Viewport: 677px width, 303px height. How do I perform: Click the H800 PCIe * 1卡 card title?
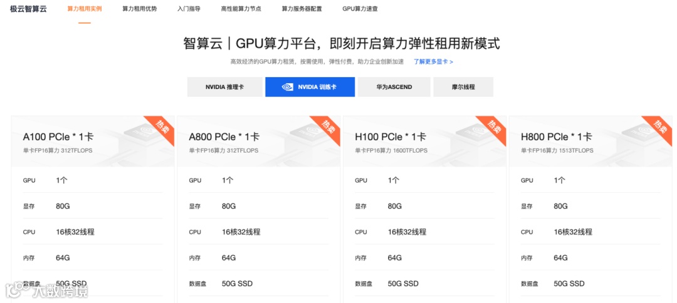557,137
